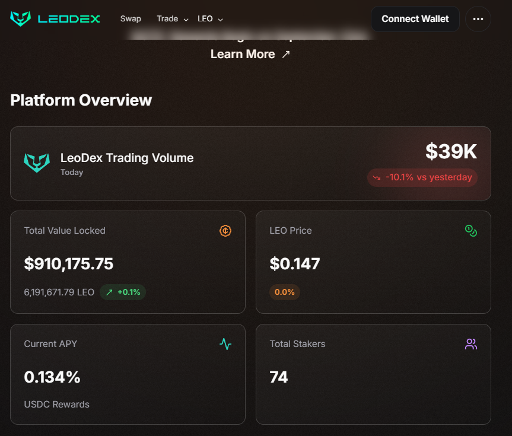Screen dimensions: 512x436
Task: Click the lion icon in Trading Volume card
Action: point(37,163)
